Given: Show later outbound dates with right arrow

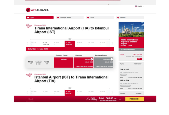Looking at the screenshot, I should (x=112, y=43).
